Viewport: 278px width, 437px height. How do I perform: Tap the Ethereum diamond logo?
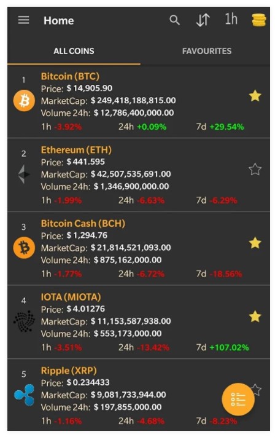click(x=24, y=174)
